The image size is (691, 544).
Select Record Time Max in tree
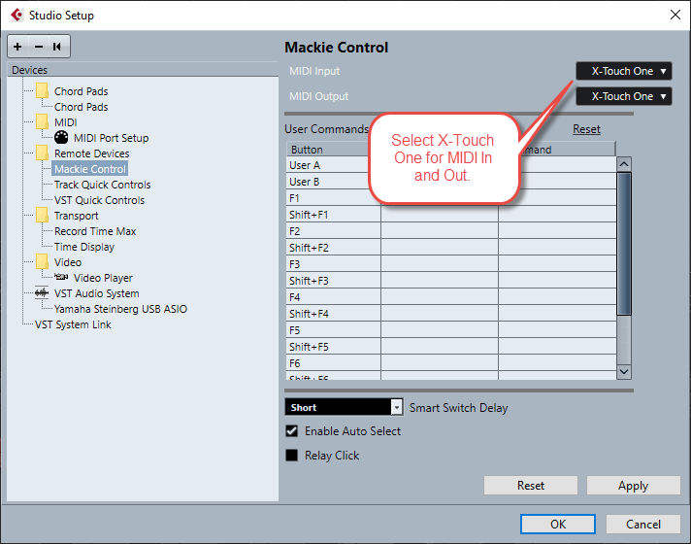(x=95, y=231)
